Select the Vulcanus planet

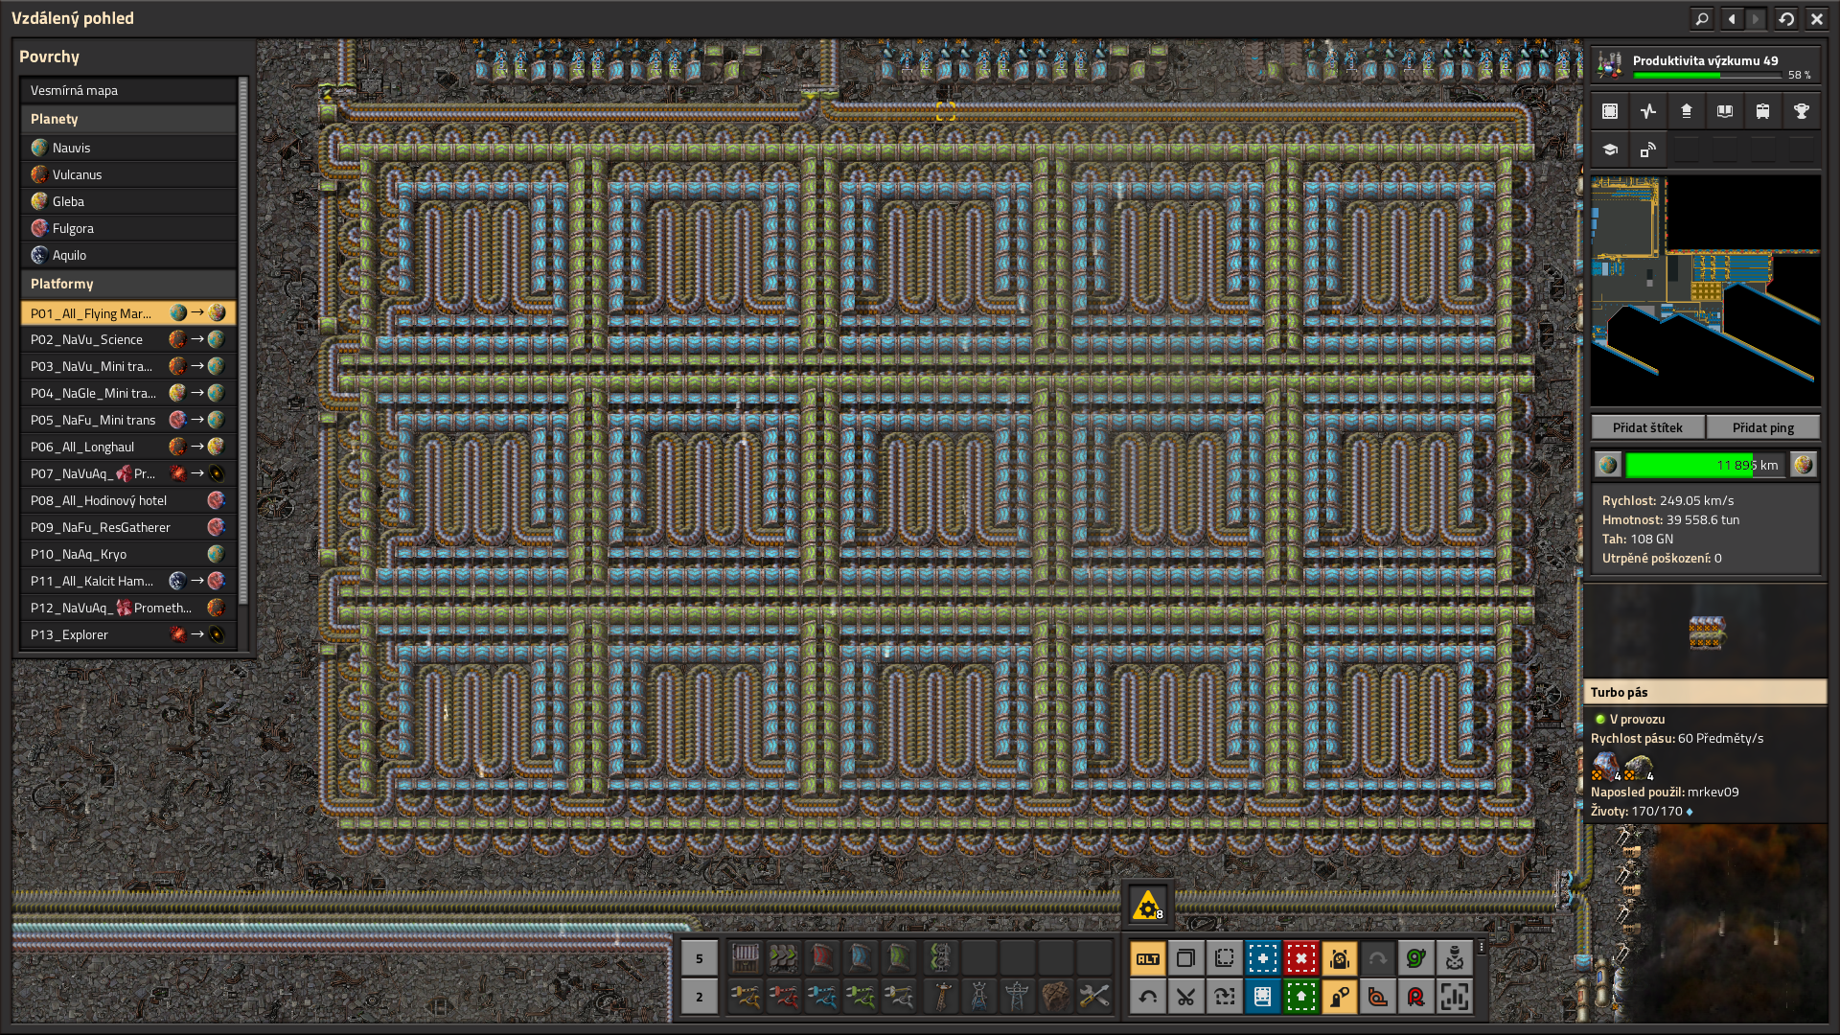(x=128, y=174)
